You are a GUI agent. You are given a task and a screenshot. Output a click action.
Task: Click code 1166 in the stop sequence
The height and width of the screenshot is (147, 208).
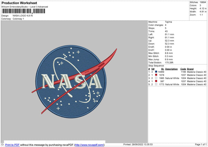tap(183, 72)
